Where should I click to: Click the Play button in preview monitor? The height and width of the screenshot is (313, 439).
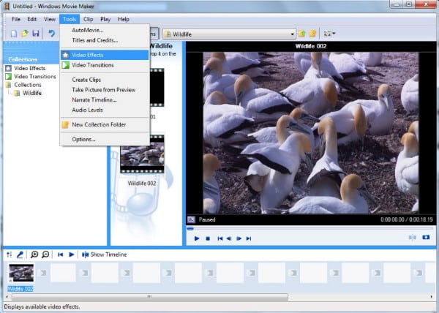point(197,238)
